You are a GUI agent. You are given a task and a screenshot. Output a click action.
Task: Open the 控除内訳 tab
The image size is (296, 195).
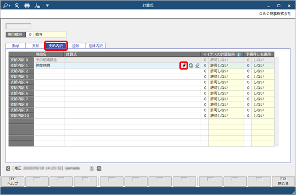coord(96,46)
